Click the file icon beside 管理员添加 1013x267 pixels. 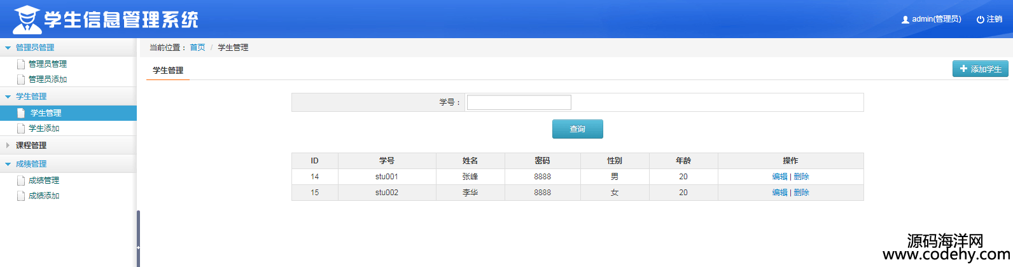[x=21, y=79]
